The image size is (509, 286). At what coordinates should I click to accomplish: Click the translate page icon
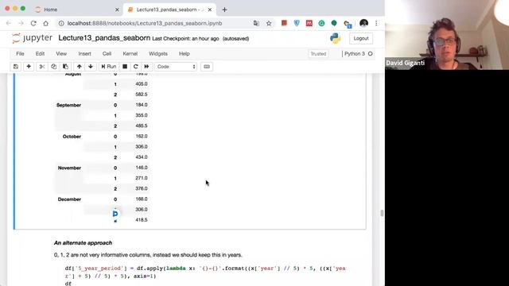(x=256, y=23)
